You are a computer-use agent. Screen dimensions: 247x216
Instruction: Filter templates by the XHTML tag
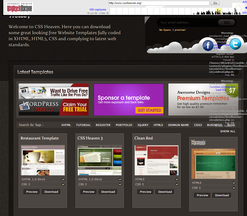[x=66, y=125]
